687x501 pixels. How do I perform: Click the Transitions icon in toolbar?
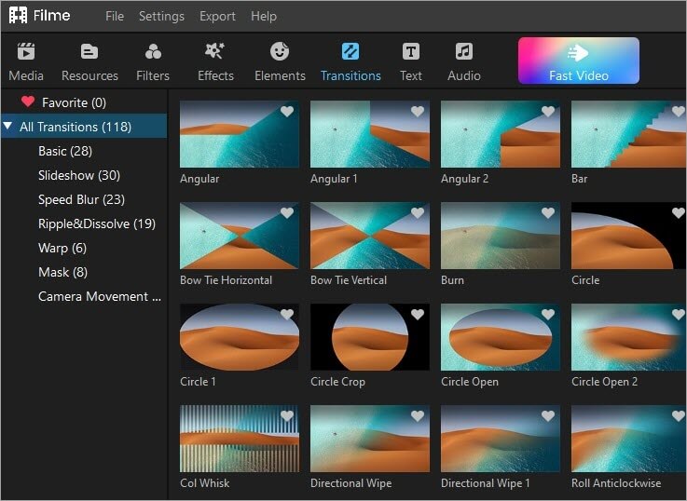[350, 52]
